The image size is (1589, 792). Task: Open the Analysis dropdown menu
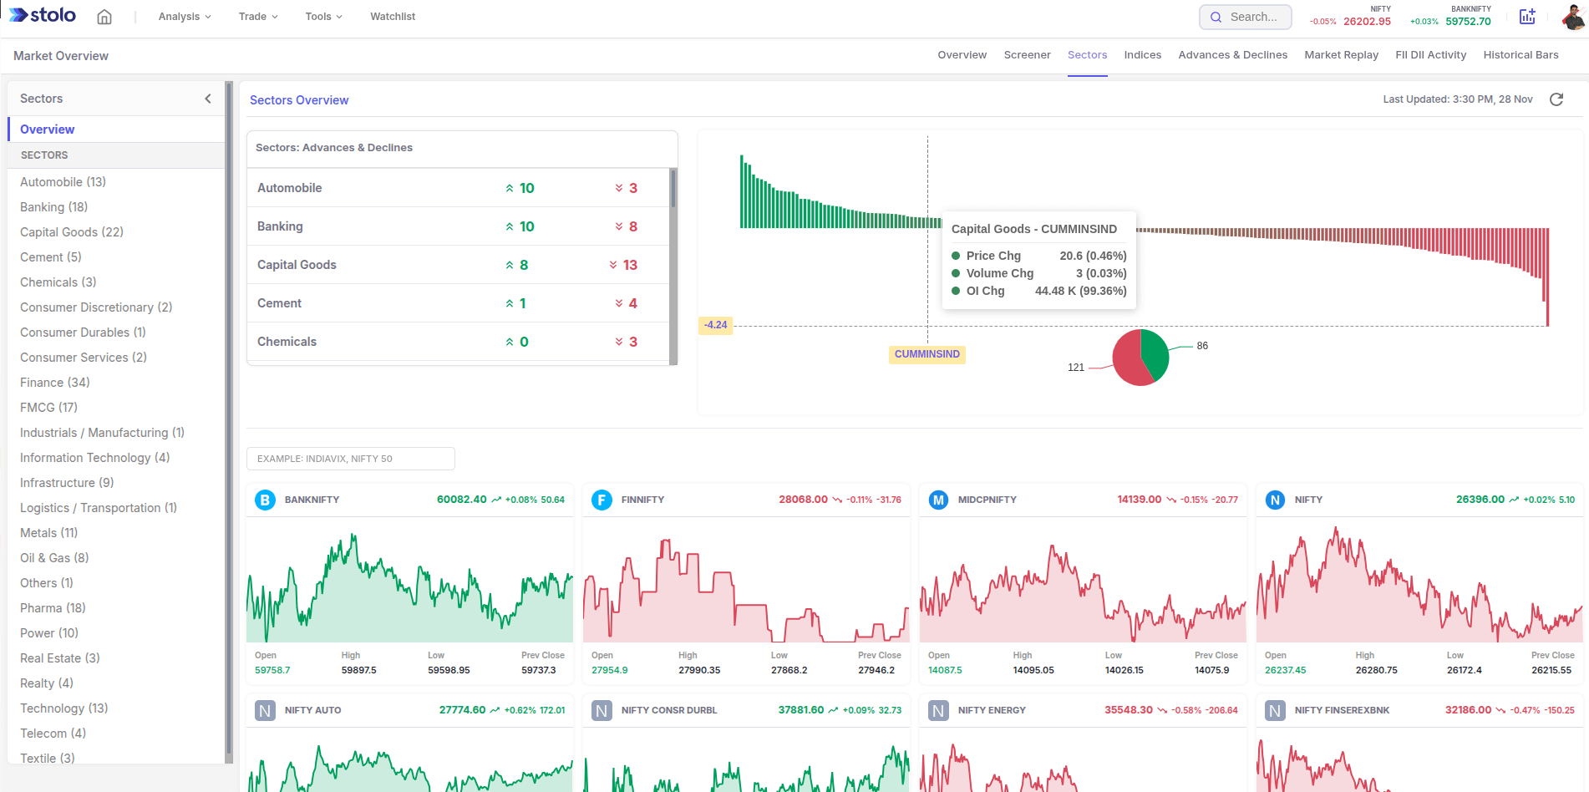[x=185, y=17]
